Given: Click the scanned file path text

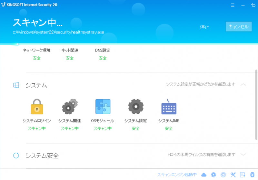Looking at the screenshot, I should point(58,32).
